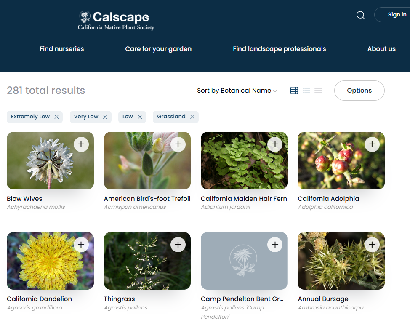Remove the Extremely Low filter

(x=57, y=117)
